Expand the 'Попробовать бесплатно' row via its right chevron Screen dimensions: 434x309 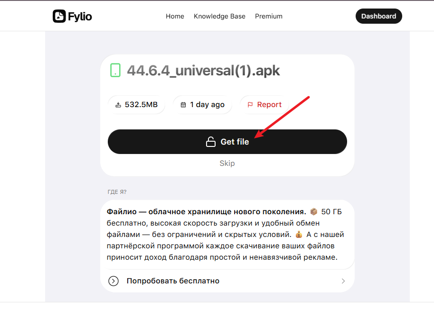coord(343,281)
